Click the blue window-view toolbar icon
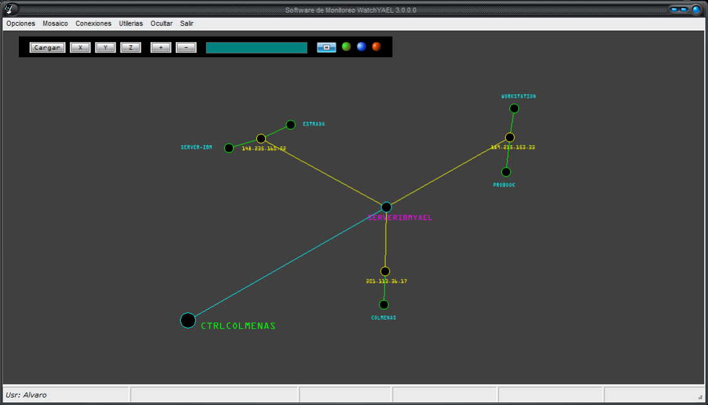This screenshot has height=405, width=708. [x=326, y=48]
